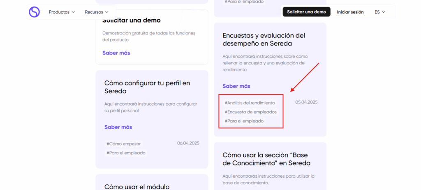This screenshot has width=421, height=190.
Task: Select the #Análisis del rendimiento tag
Action: click(250, 103)
